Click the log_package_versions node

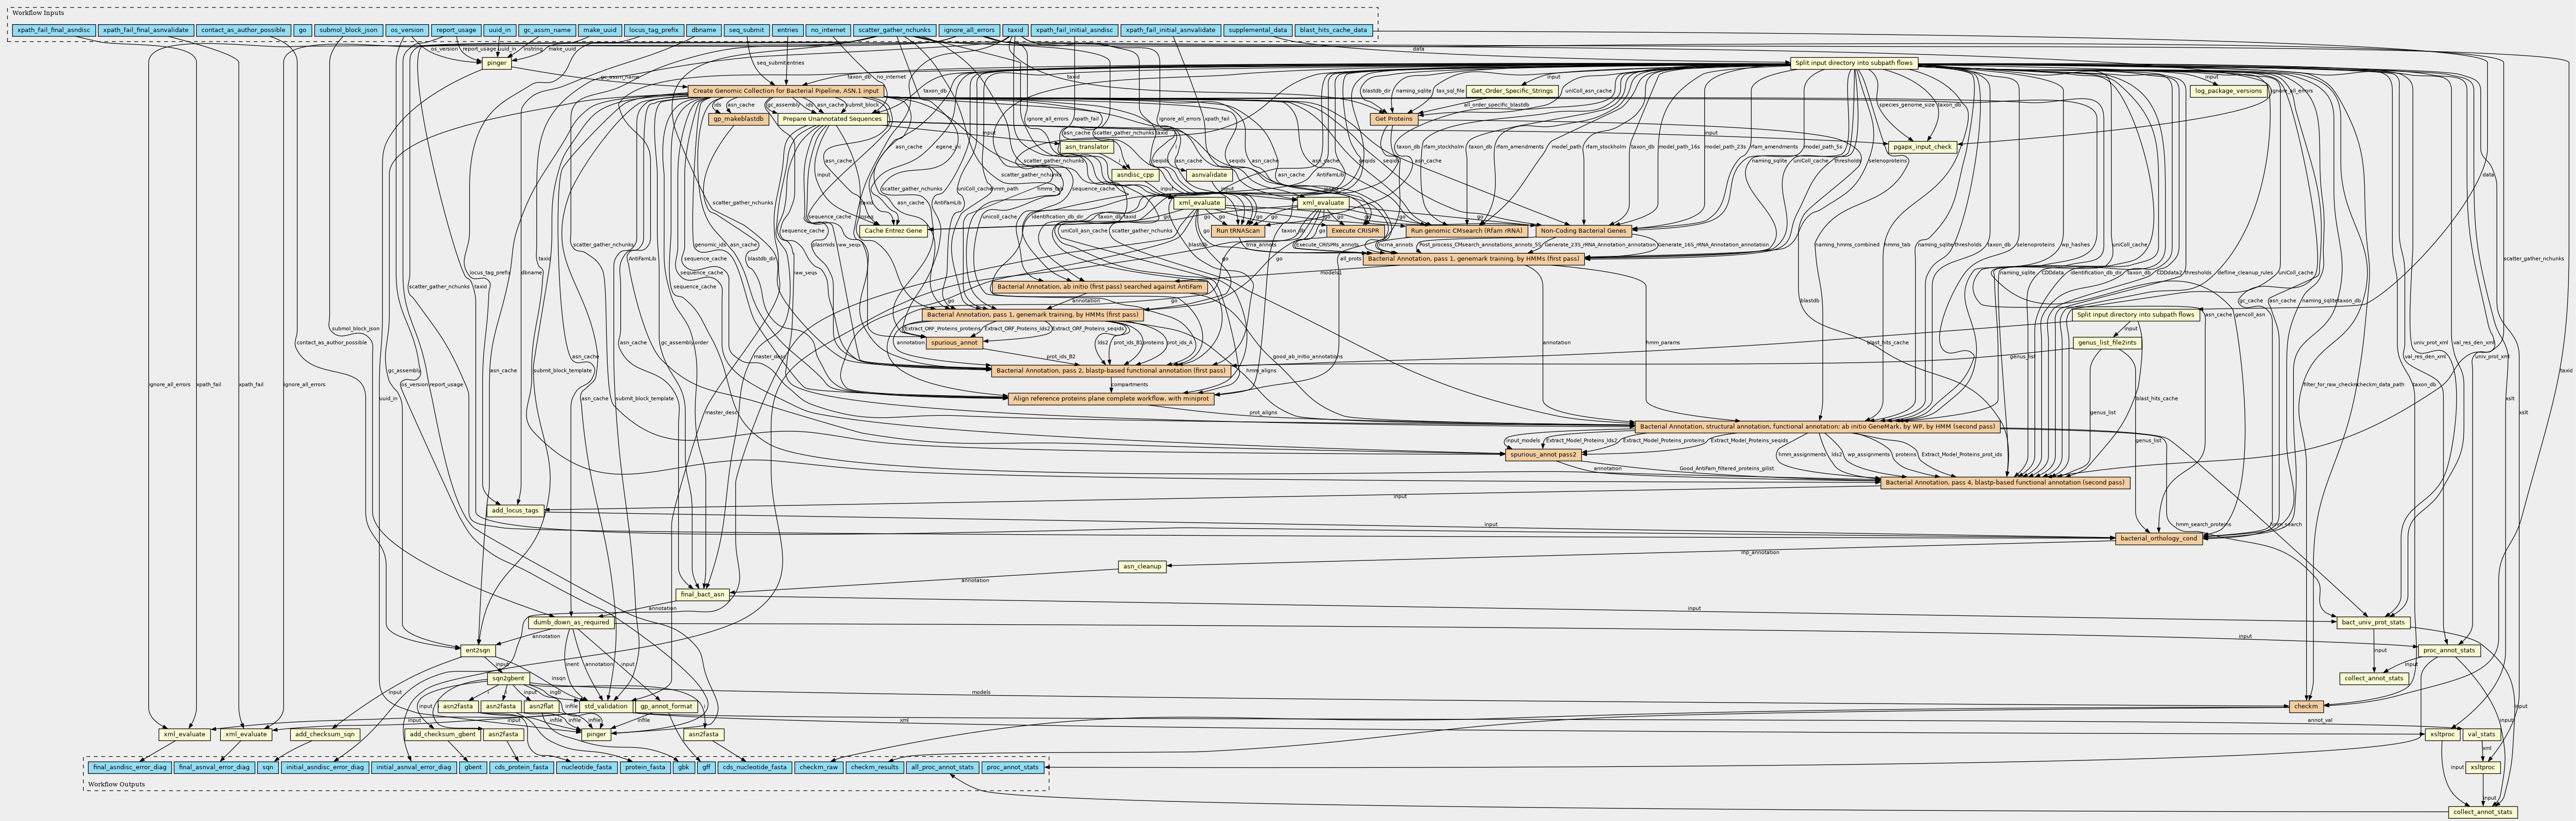(x=2228, y=91)
